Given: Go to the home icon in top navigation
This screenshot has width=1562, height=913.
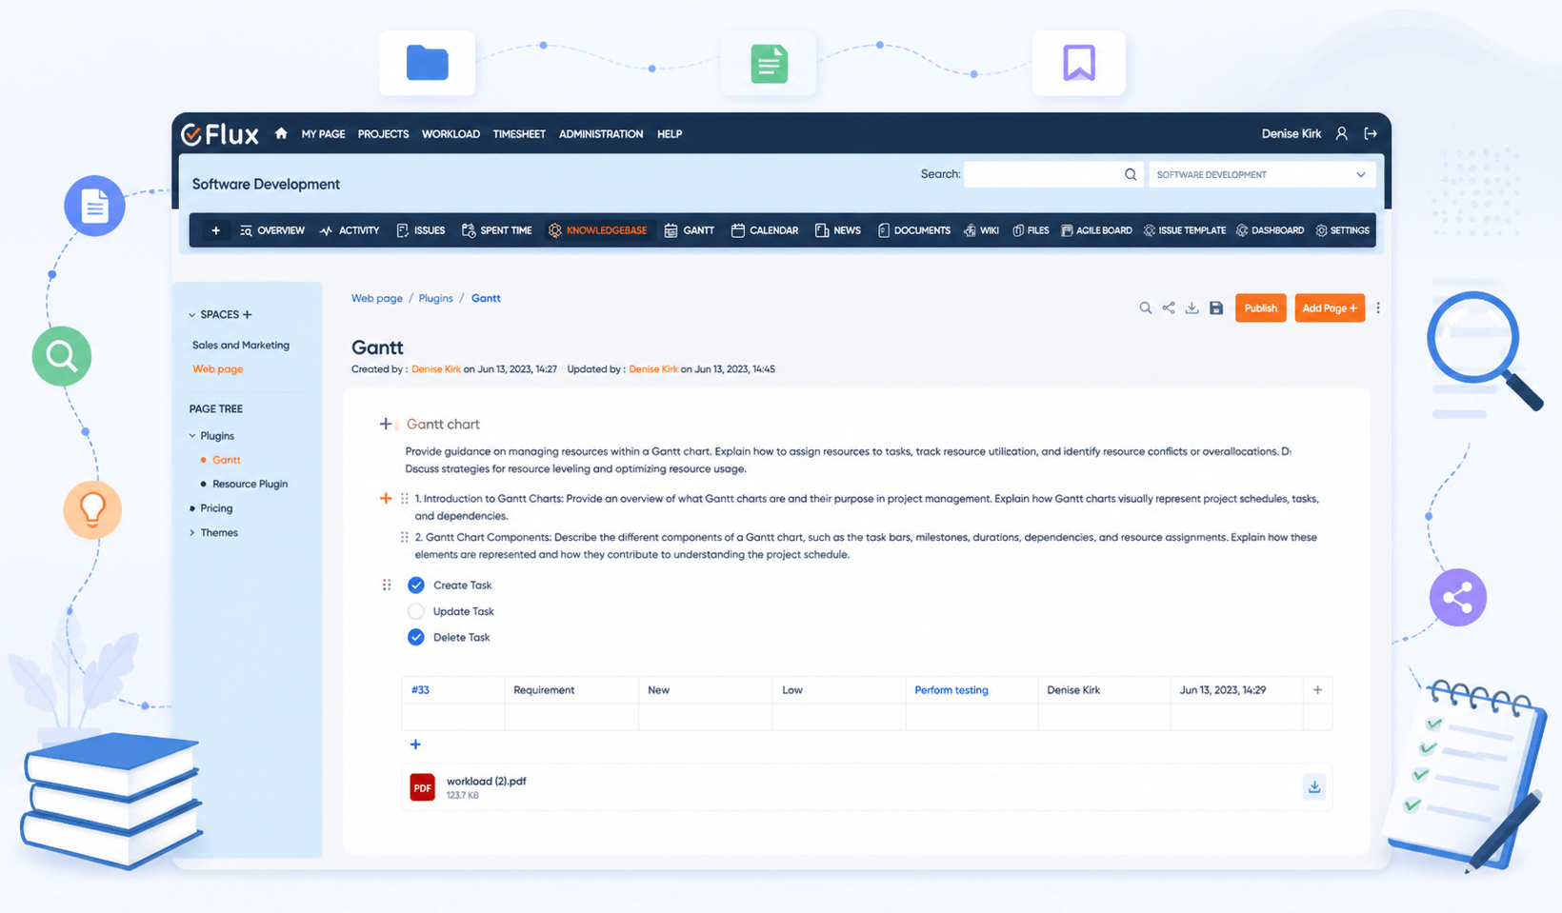Looking at the screenshot, I should tap(281, 133).
